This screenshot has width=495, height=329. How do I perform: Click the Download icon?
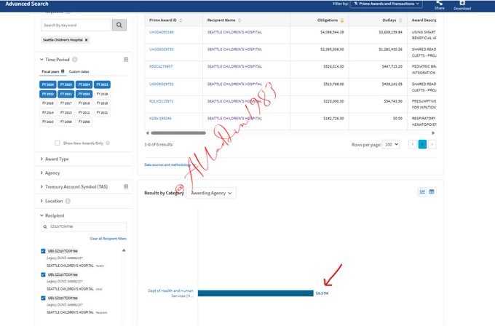click(x=462, y=4)
